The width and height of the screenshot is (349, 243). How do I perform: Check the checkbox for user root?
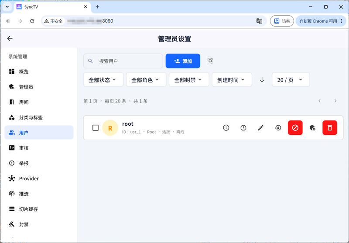point(96,128)
